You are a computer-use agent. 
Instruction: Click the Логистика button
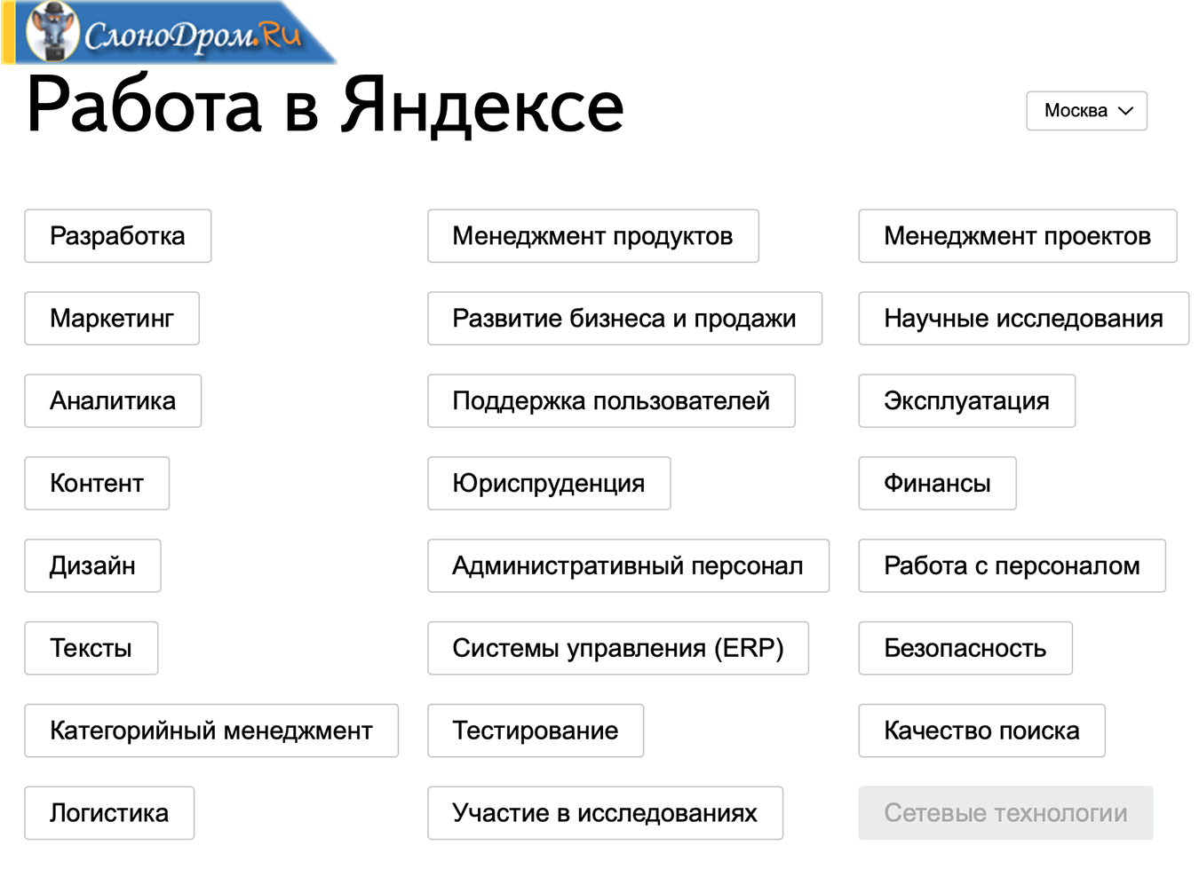[109, 814]
